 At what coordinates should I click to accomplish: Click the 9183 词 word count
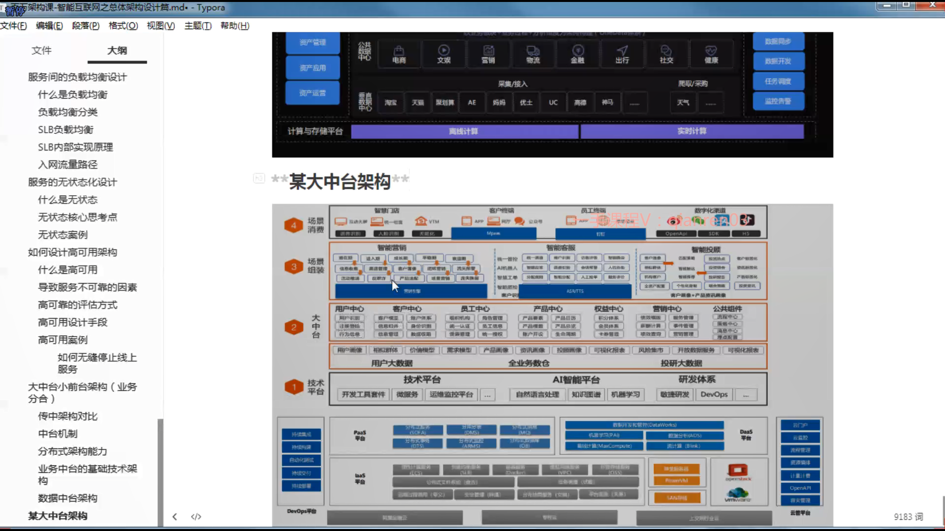(908, 517)
